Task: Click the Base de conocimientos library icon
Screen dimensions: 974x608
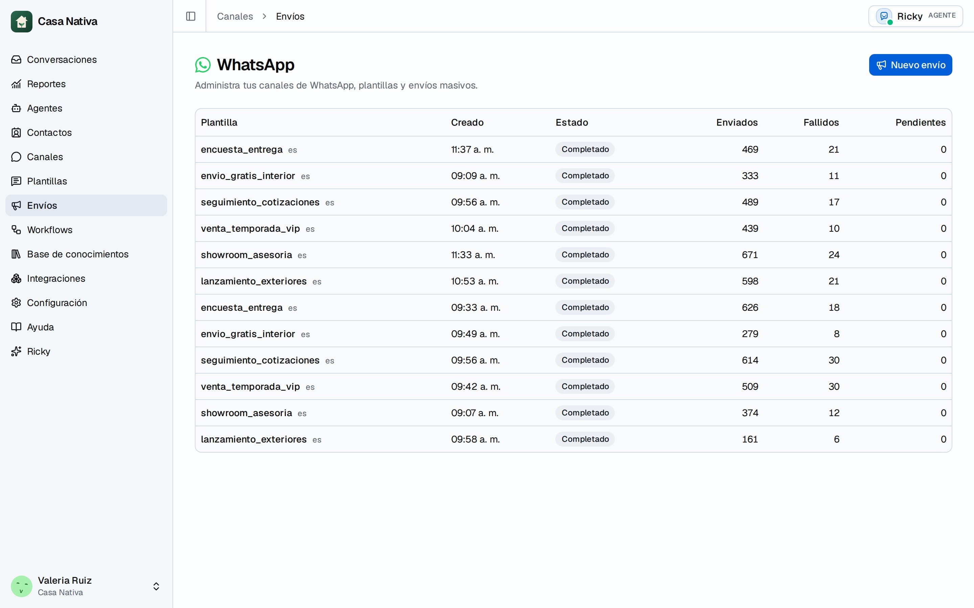Action: coord(16,254)
